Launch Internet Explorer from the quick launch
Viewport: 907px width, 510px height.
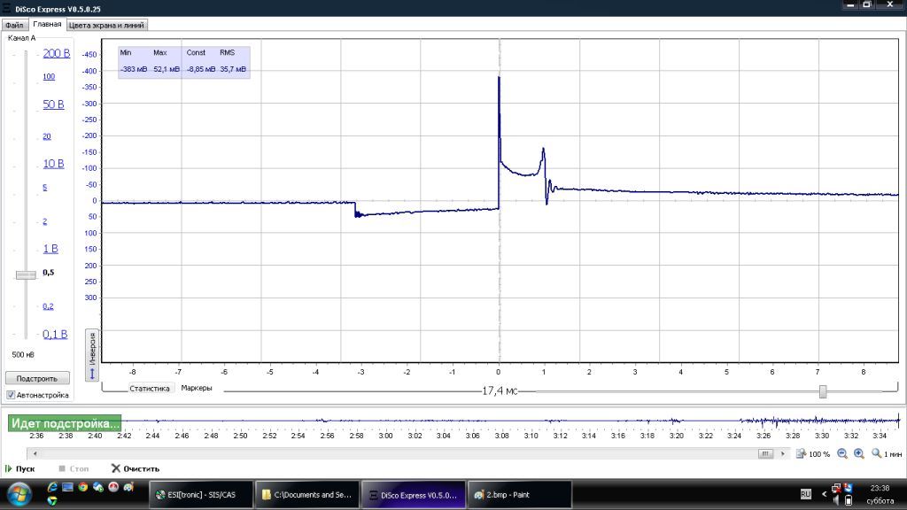(52, 487)
